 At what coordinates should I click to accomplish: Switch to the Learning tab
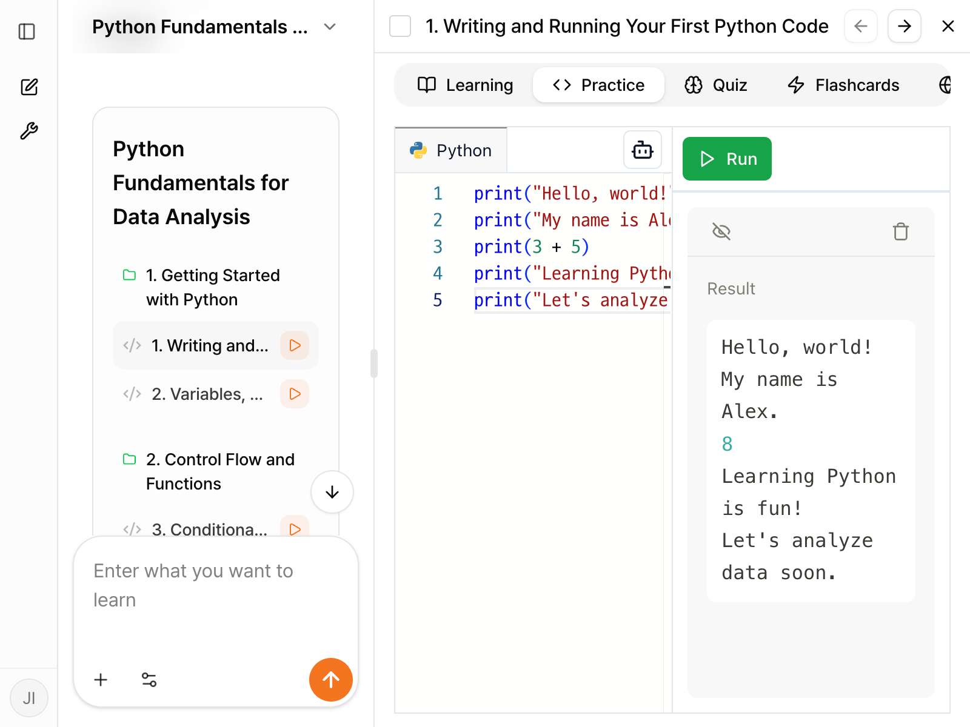466,85
